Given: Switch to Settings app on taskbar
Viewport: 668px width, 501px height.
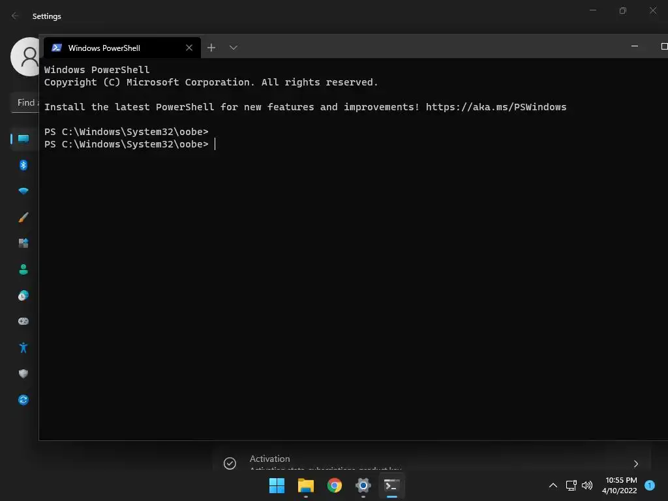Looking at the screenshot, I should [363, 485].
